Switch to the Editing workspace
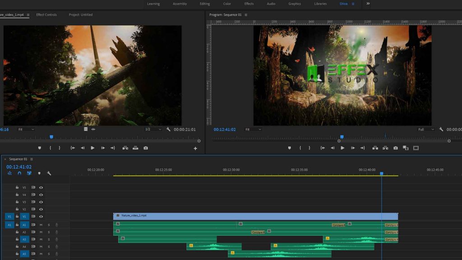462x260 pixels. coord(205,4)
